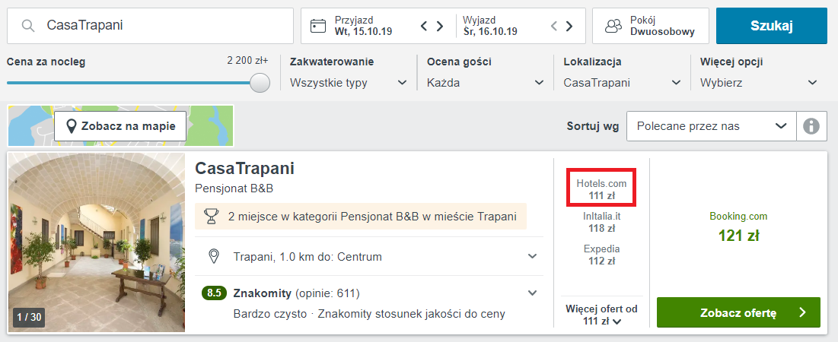Go to previous arrival date arrow

tap(424, 26)
